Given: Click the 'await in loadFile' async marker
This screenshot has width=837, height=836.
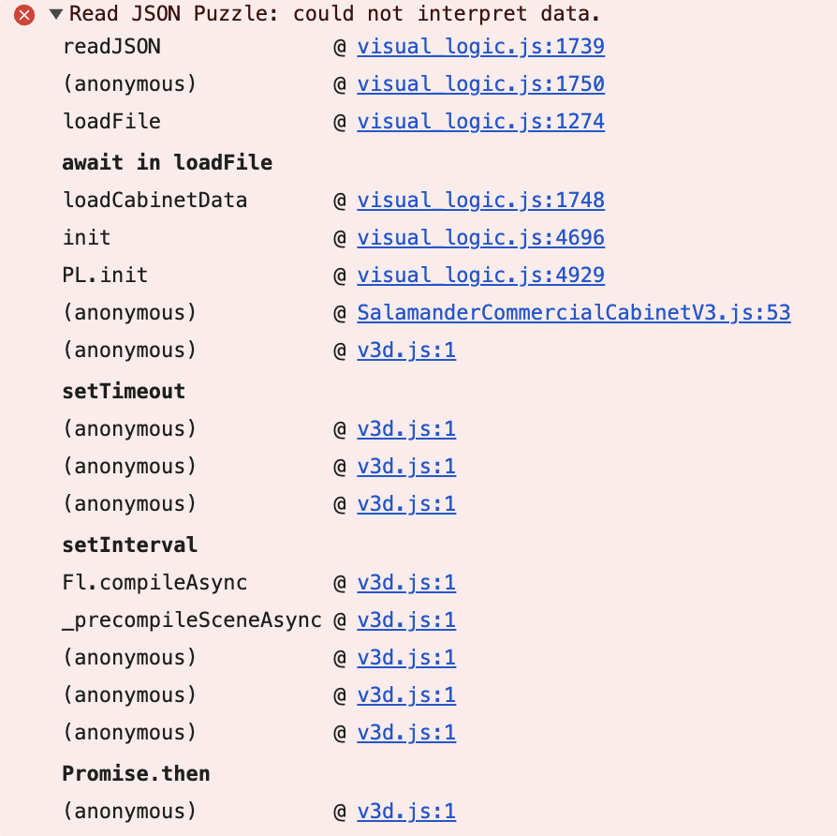Looking at the screenshot, I should (x=167, y=162).
